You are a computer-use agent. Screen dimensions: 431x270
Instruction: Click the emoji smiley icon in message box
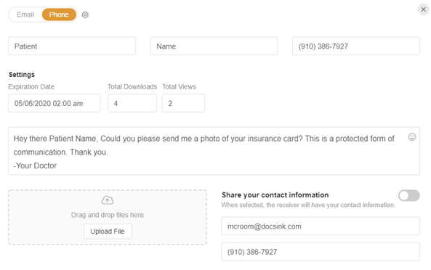412,136
